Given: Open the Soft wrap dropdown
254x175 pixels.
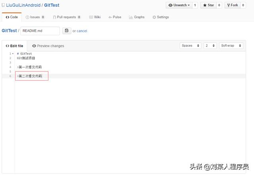Looking at the screenshot, I should click(231, 46).
